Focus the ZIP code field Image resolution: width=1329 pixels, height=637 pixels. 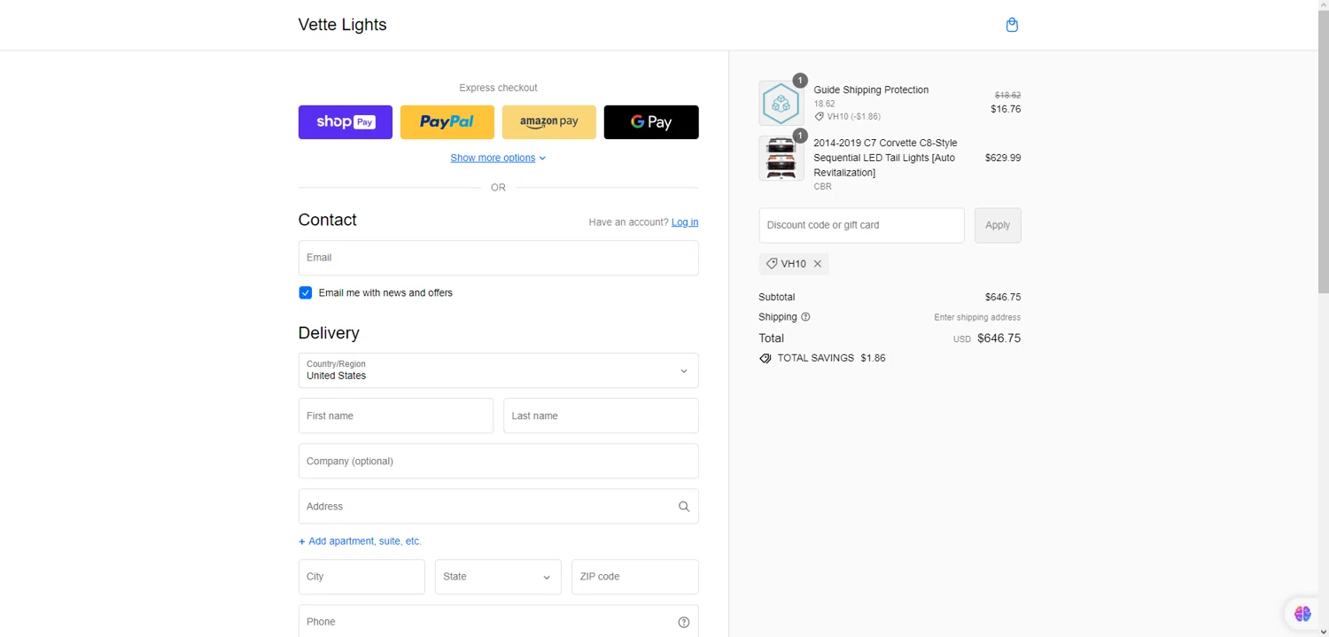coord(635,577)
